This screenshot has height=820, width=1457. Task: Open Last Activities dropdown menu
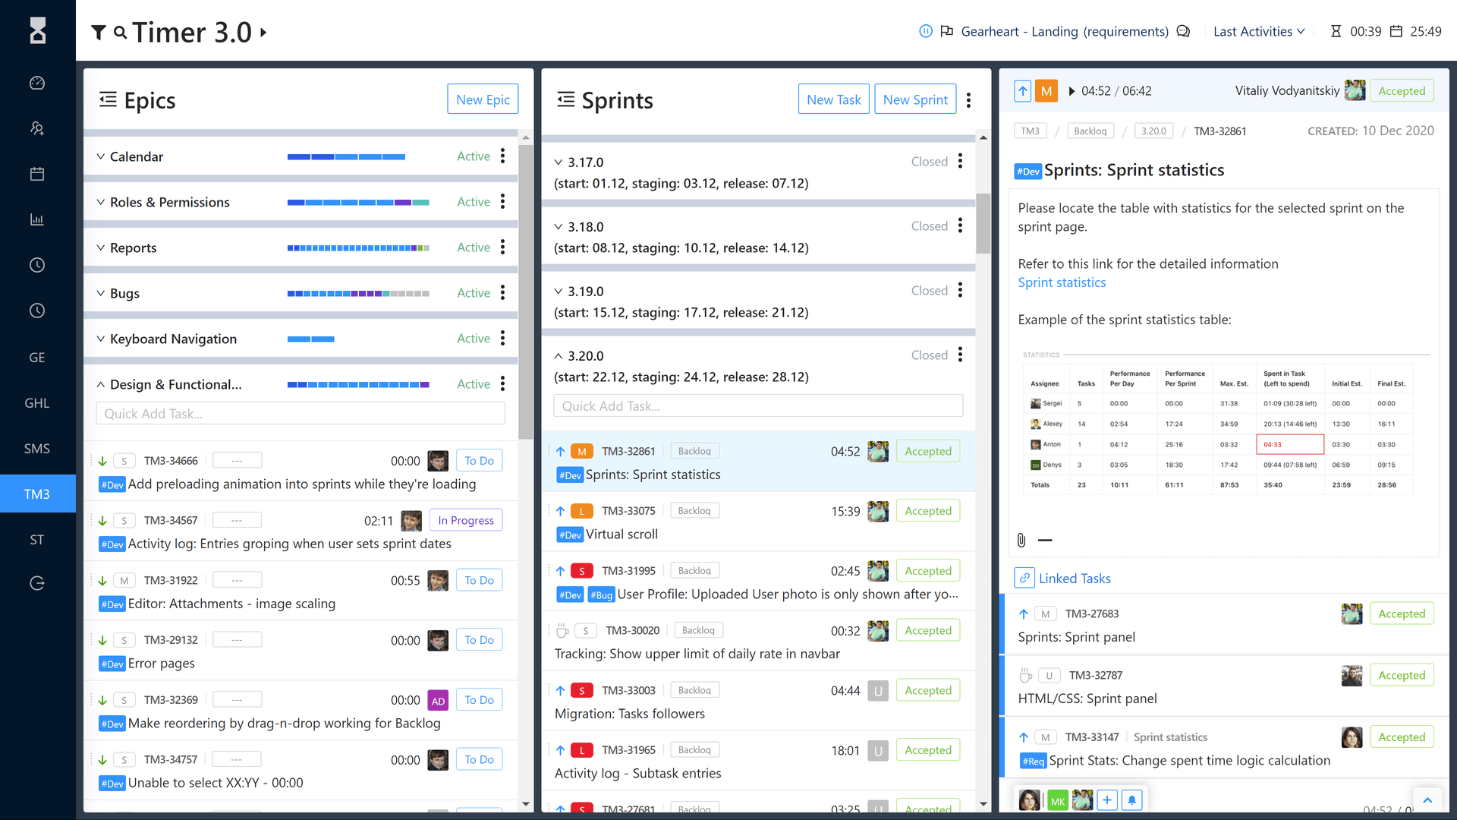pos(1258,31)
